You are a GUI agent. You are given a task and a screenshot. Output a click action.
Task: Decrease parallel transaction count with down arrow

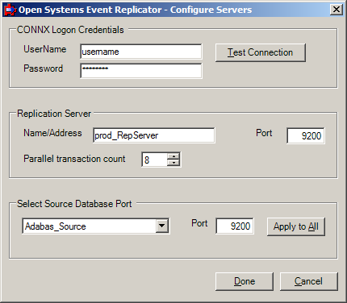click(x=173, y=163)
